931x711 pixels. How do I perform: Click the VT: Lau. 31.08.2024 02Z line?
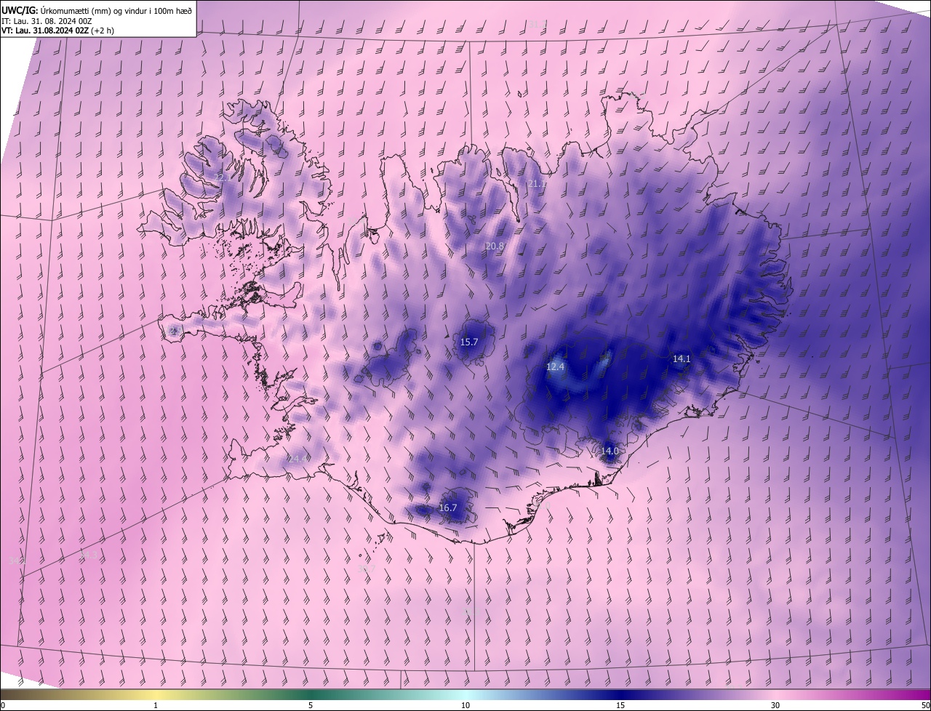[46, 31]
